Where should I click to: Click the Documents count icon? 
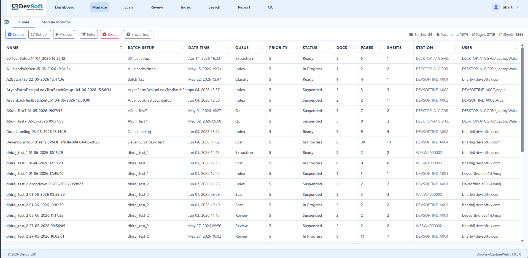(438, 34)
